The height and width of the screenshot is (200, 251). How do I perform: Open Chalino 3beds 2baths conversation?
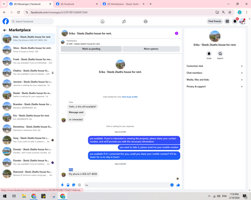[28, 72]
